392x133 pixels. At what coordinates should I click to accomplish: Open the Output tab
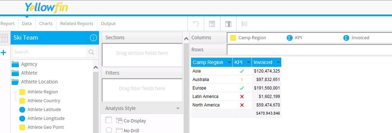tap(108, 24)
